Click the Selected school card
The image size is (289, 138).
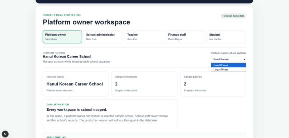[76, 84]
